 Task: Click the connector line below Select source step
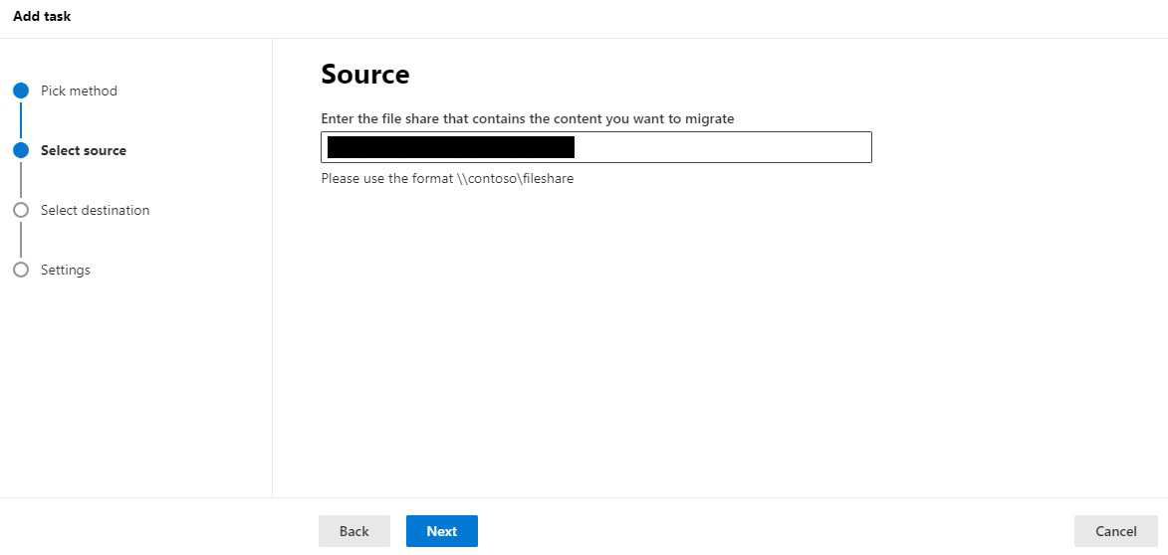point(21,180)
